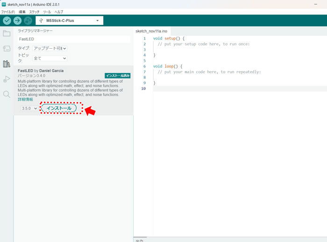Click the main code comment on line 7
This screenshot has width=327, height=242.
pyautogui.click(x=209, y=72)
